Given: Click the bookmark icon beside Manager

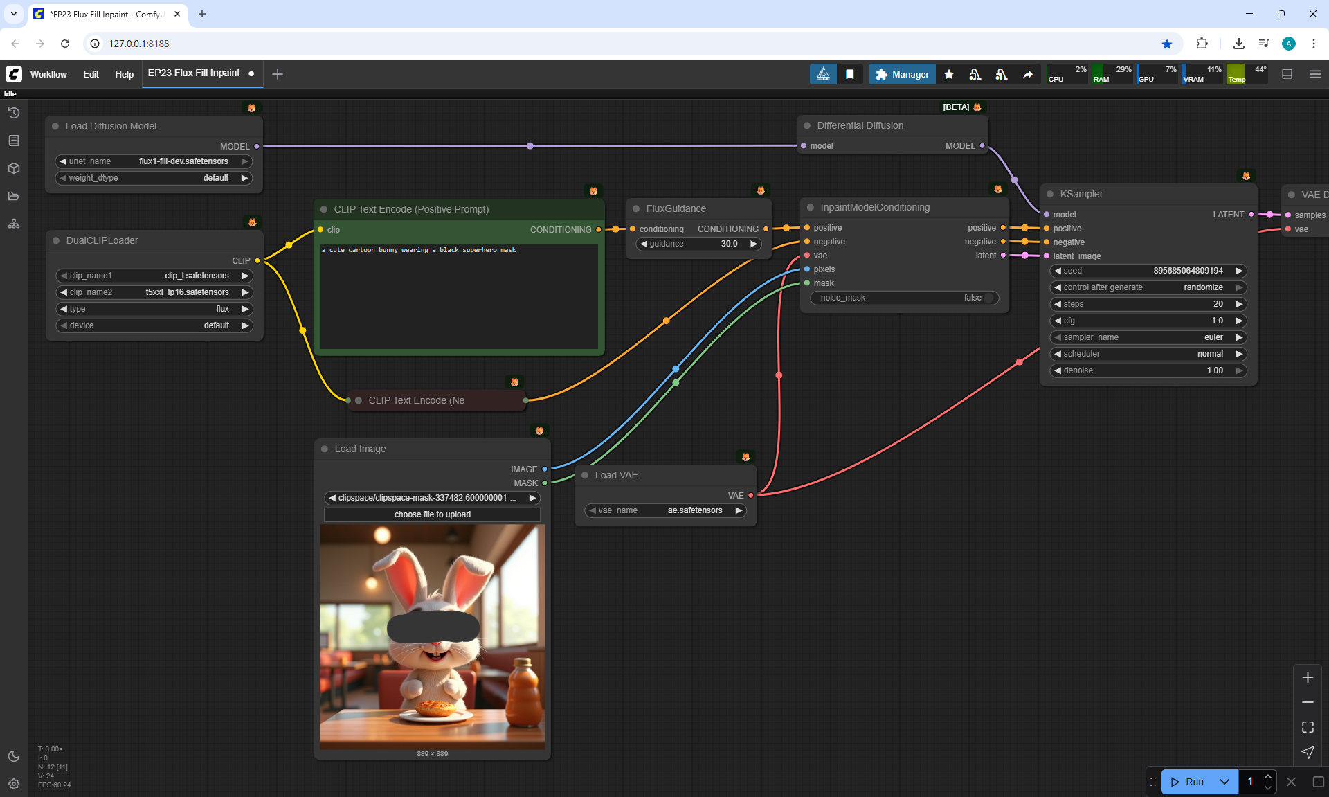Looking at the screenshot, I should 850,74.
